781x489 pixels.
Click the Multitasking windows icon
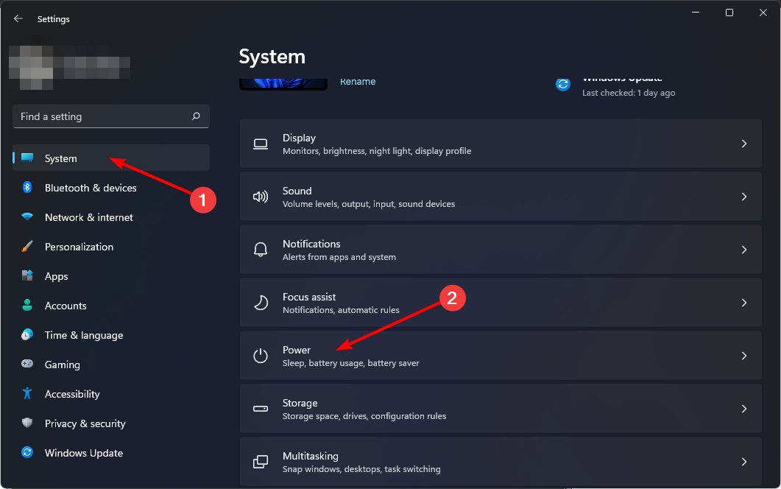261,462
